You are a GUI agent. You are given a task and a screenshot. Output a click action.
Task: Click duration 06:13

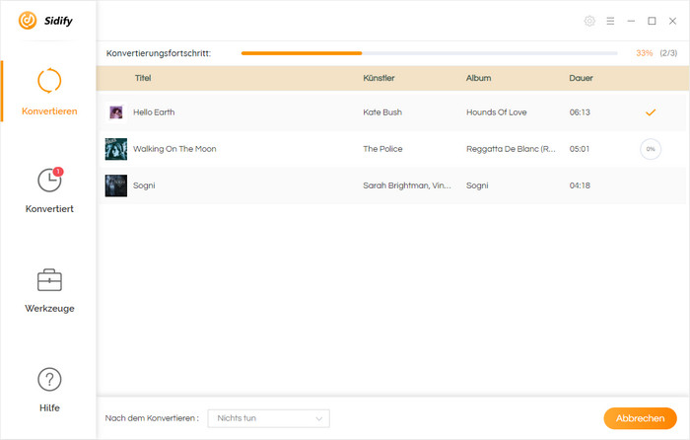(580, 112)
